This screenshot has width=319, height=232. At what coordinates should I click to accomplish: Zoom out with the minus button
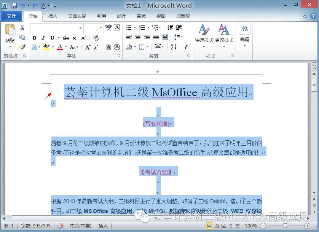tap(263, 226)
